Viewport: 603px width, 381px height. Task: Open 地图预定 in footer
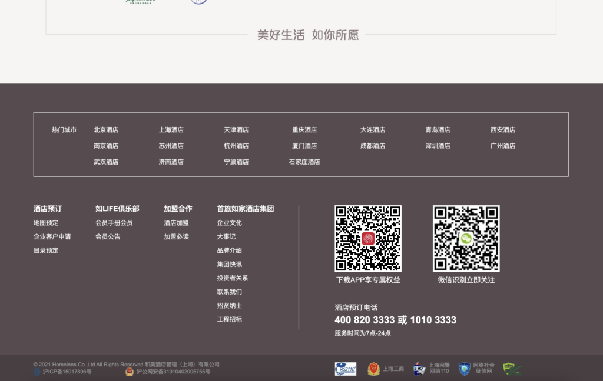point(46,223)
